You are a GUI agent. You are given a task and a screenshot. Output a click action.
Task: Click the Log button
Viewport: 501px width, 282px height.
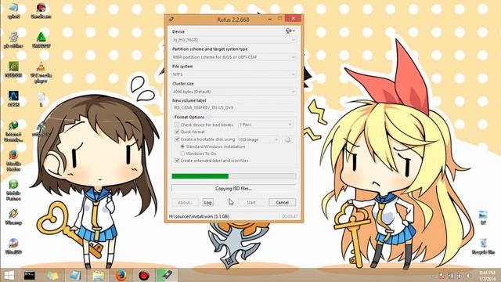coord(207,202)
